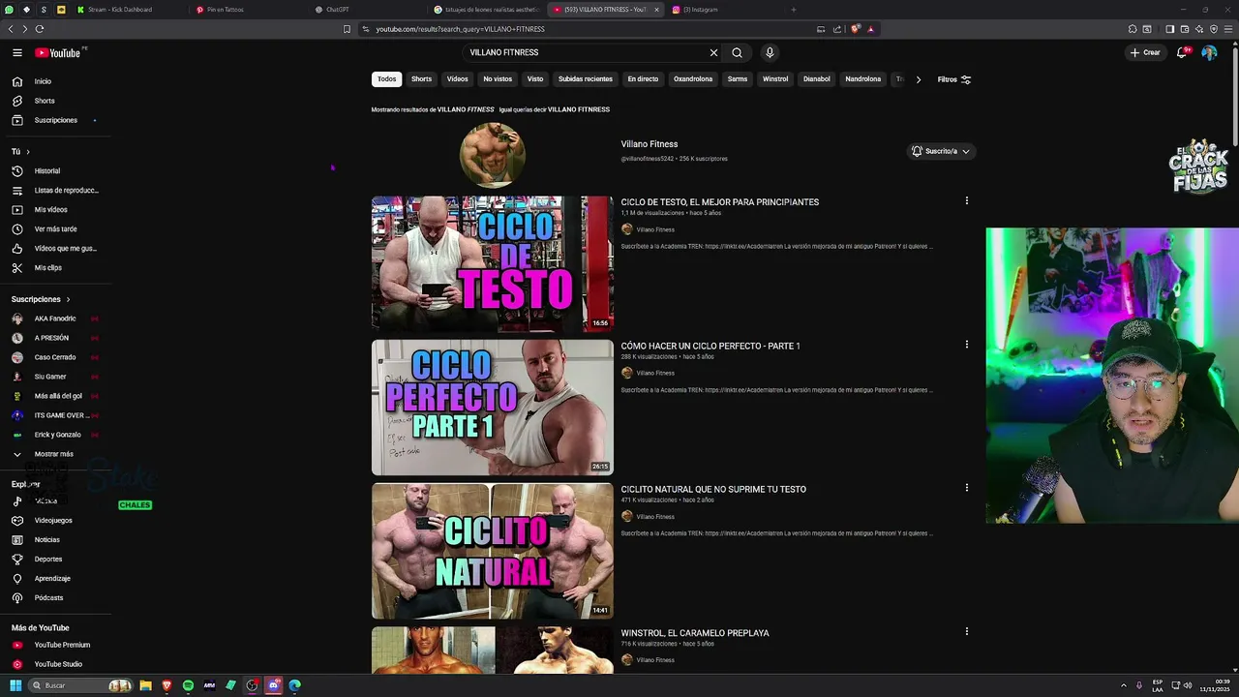Open more options for WINSTROL video
The image size is (1239, 697).
(x=966, y=631)
